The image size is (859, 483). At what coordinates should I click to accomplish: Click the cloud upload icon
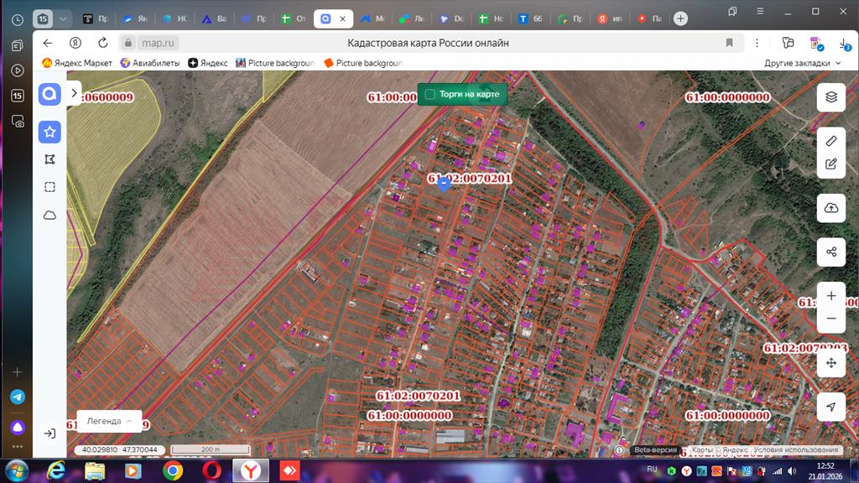tap(830, 208)
